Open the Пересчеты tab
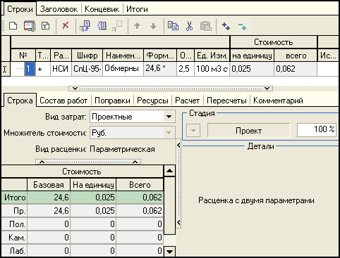The width and height of the screenshot is (340, 258). 226,101
